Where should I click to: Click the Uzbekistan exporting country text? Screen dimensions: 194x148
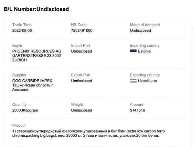147,81
